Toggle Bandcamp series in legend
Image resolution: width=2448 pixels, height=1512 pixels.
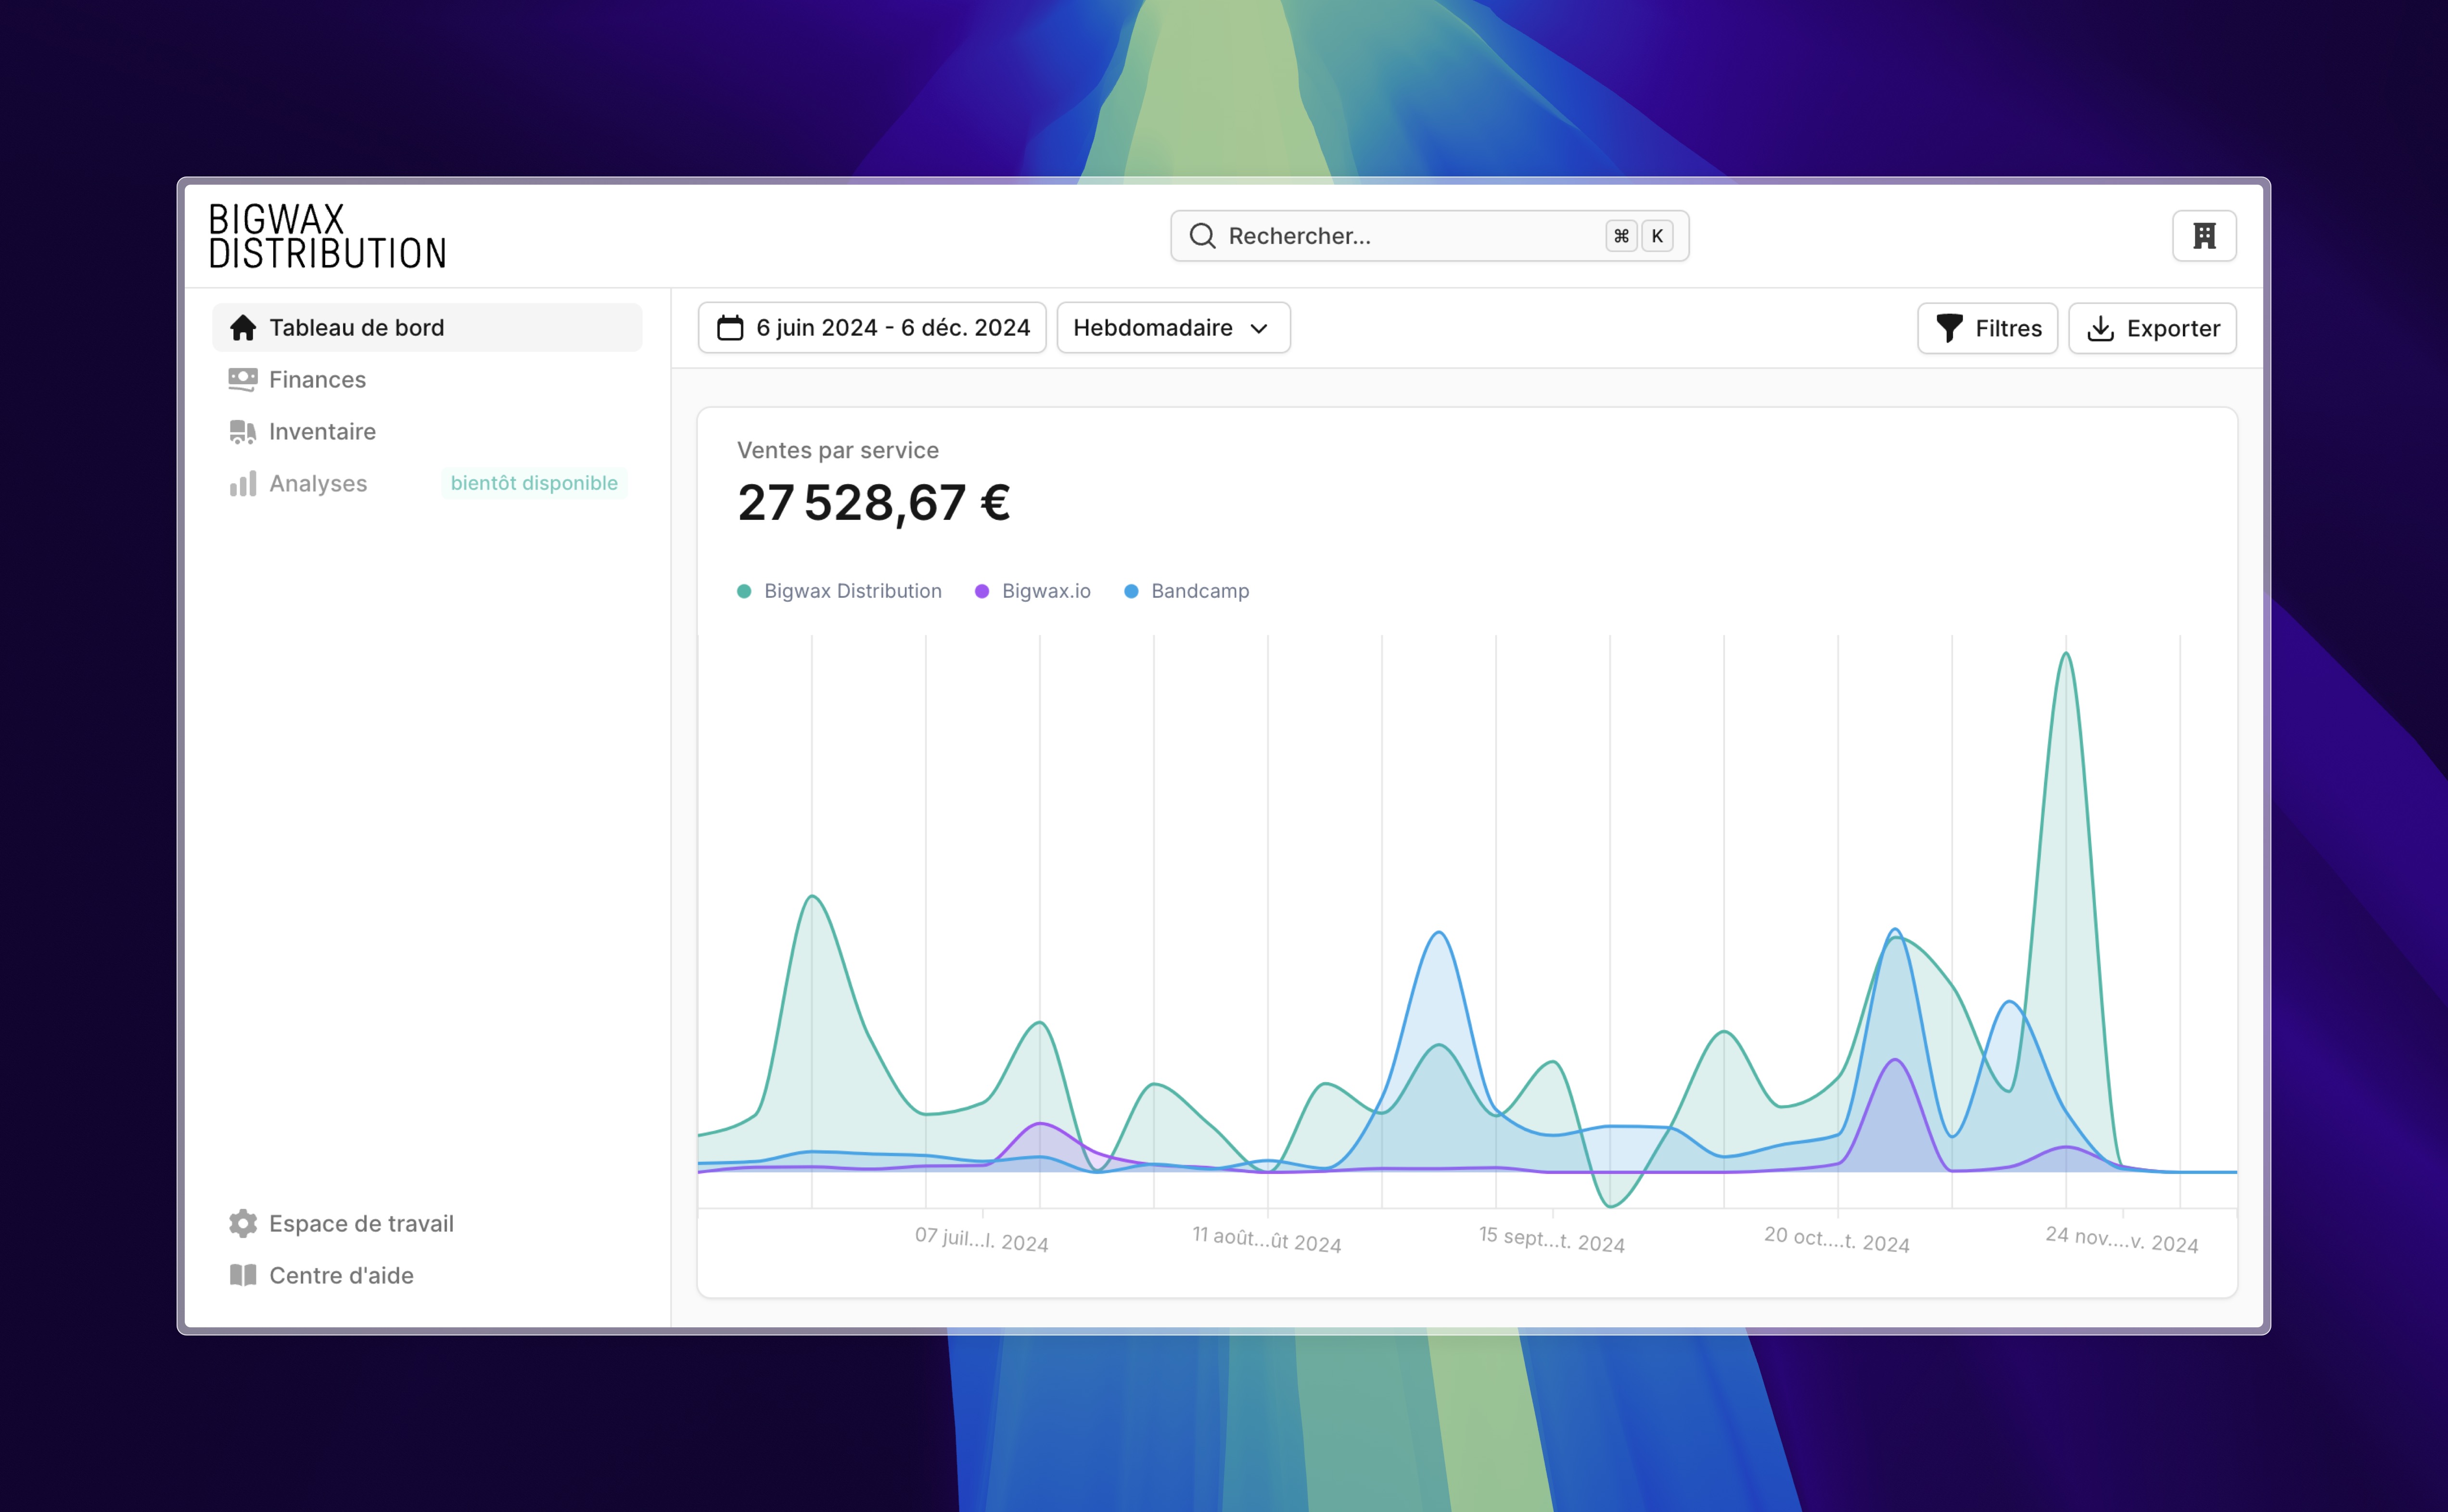coord(1186,591)
